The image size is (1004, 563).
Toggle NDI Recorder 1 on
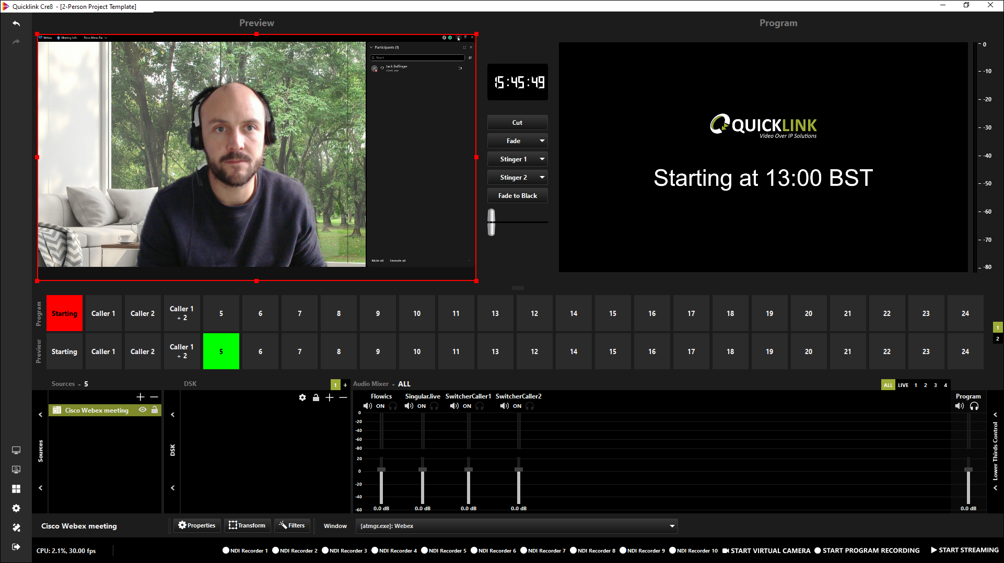(226, 550)
